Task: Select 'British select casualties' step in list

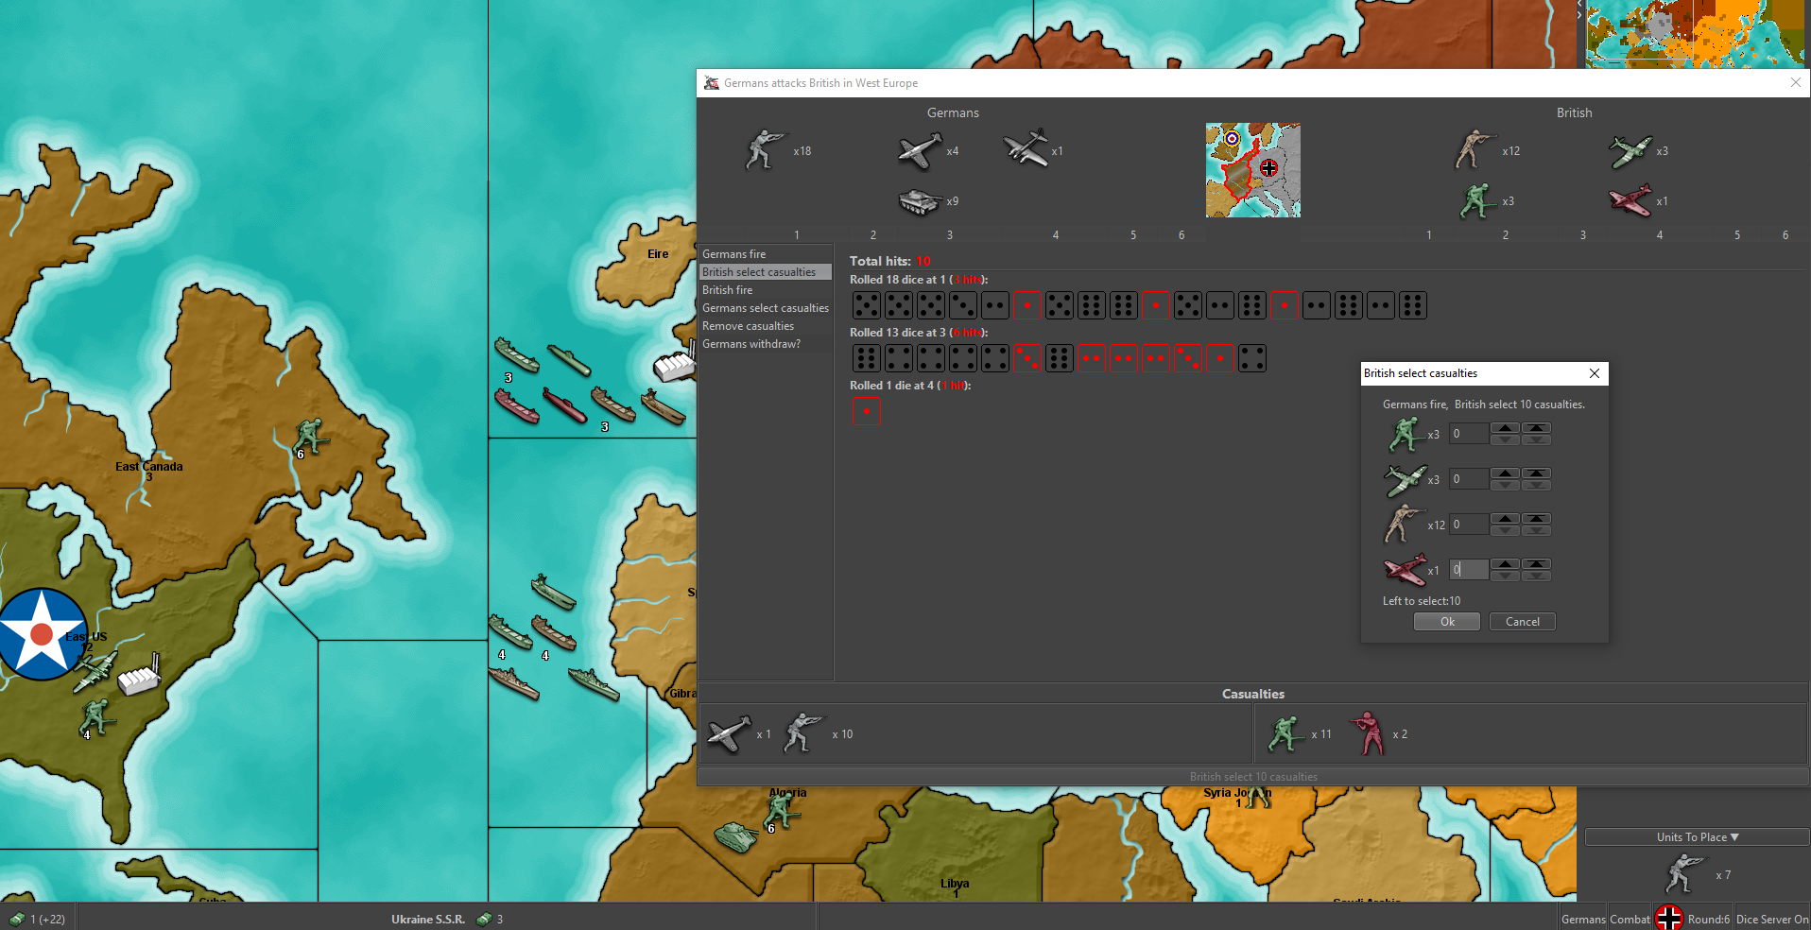Action: pyautogui.click(x=766, y=272)
